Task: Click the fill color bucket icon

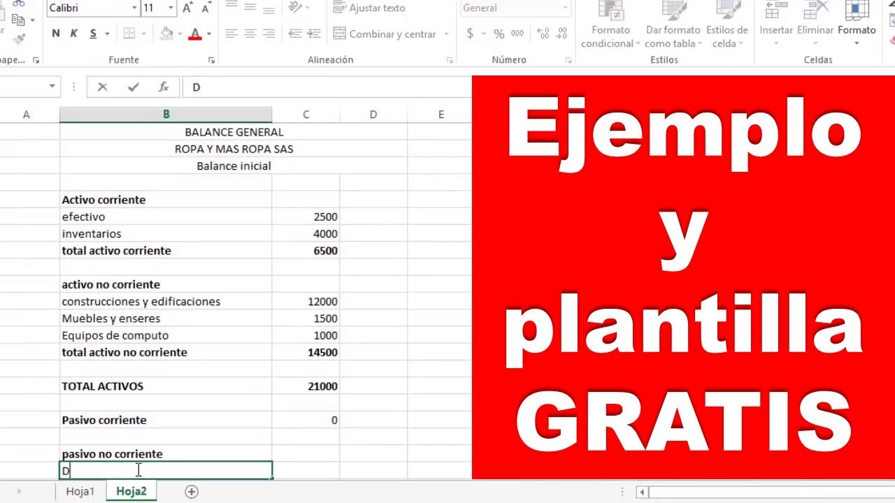Action: tap(166, 34)
